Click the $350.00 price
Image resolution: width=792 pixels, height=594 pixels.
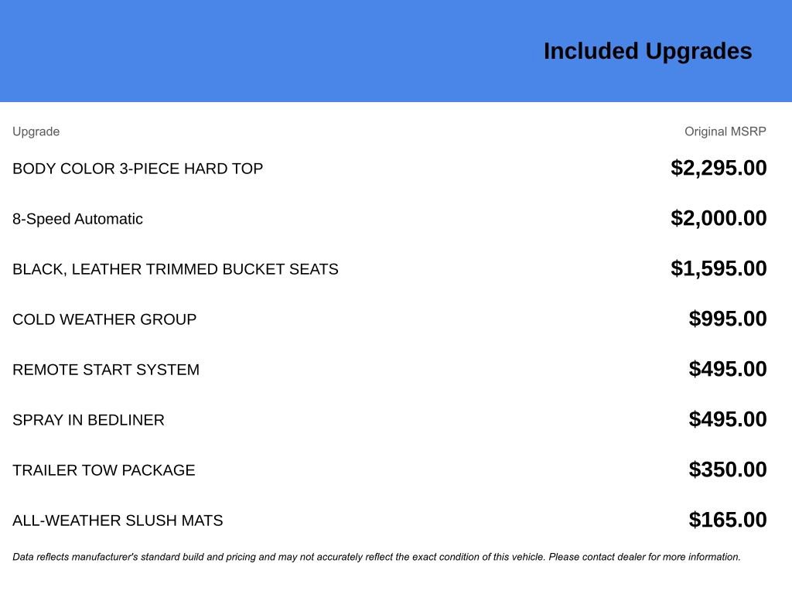(x=728, y=469)
